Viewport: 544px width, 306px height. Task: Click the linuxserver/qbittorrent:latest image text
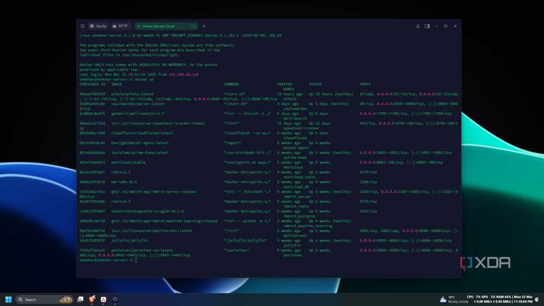(152, 230)
